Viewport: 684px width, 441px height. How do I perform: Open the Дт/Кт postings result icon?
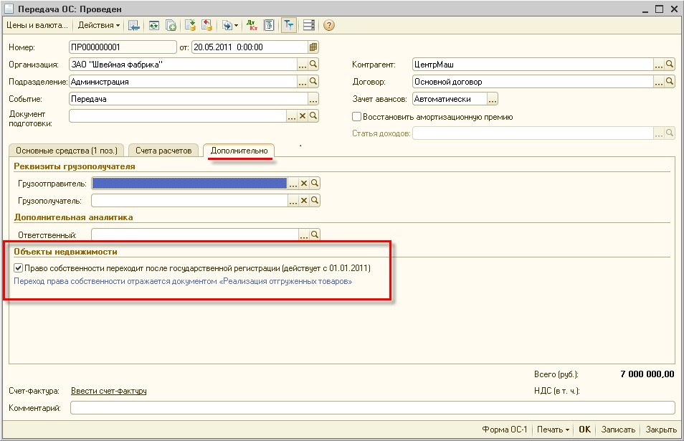(252, 25)
